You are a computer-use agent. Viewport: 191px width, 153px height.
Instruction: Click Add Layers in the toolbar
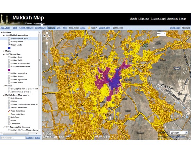5,28
